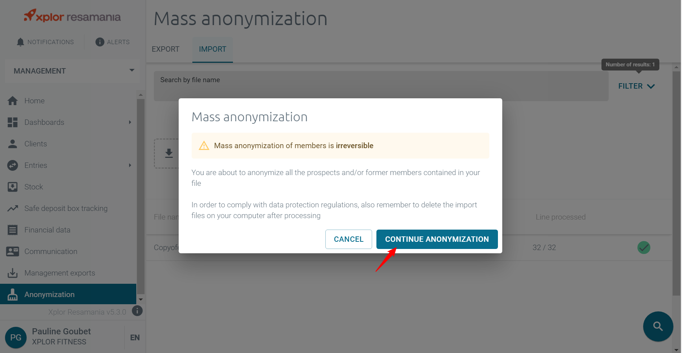Viewport: 682px width, 353px height.
Task: Select the Clients person icon
Action: [x=13, y=144]
